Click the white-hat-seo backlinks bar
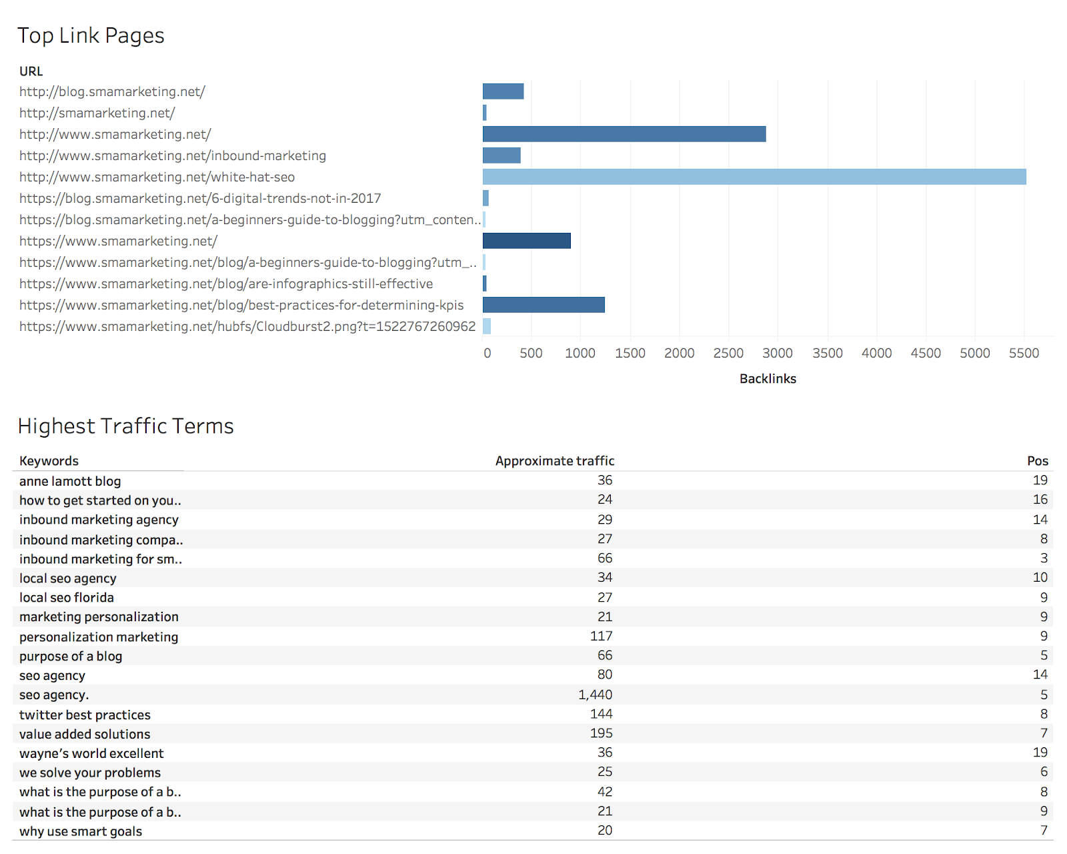This screenshot has width=1067, height=854. (x=754, y=177)
